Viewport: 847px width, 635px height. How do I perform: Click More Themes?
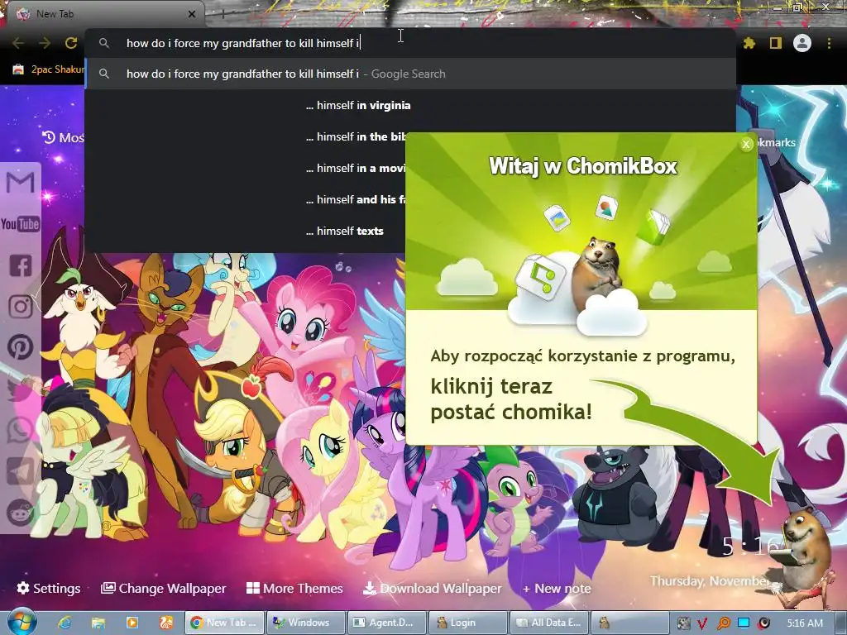[x=294, y=588]
